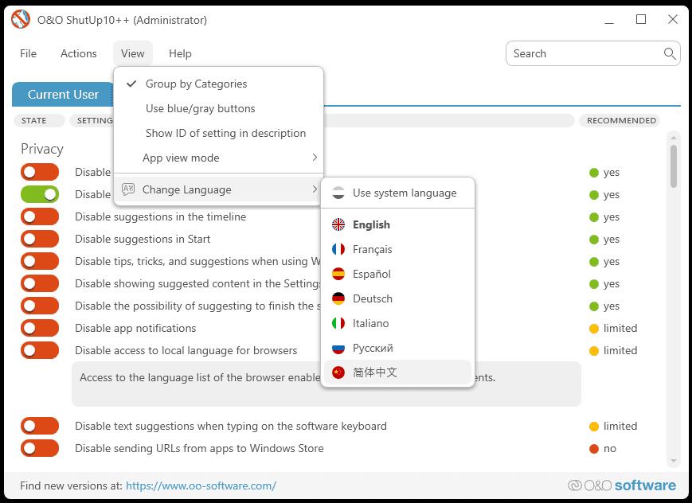Expand the Change Language submenu arrow

315,189
